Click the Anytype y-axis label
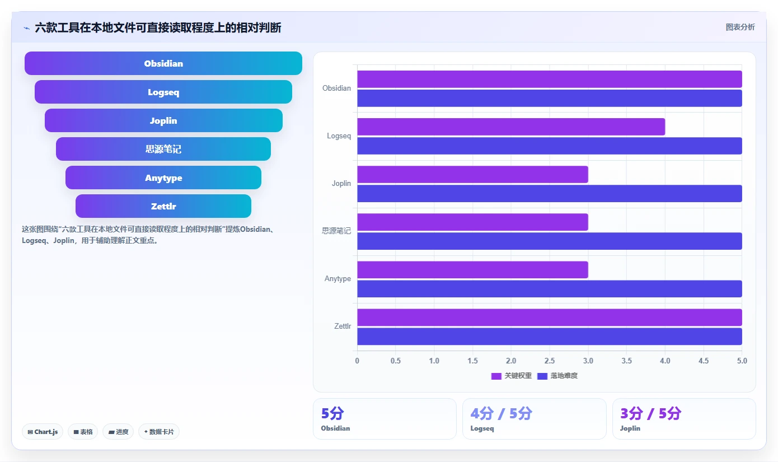Viewport: 778px width, 462px height. tap(338, 279)
